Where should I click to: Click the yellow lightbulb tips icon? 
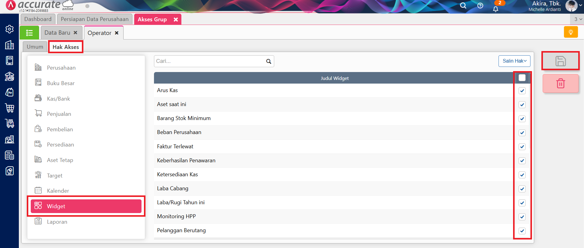[x=571, y=32]
